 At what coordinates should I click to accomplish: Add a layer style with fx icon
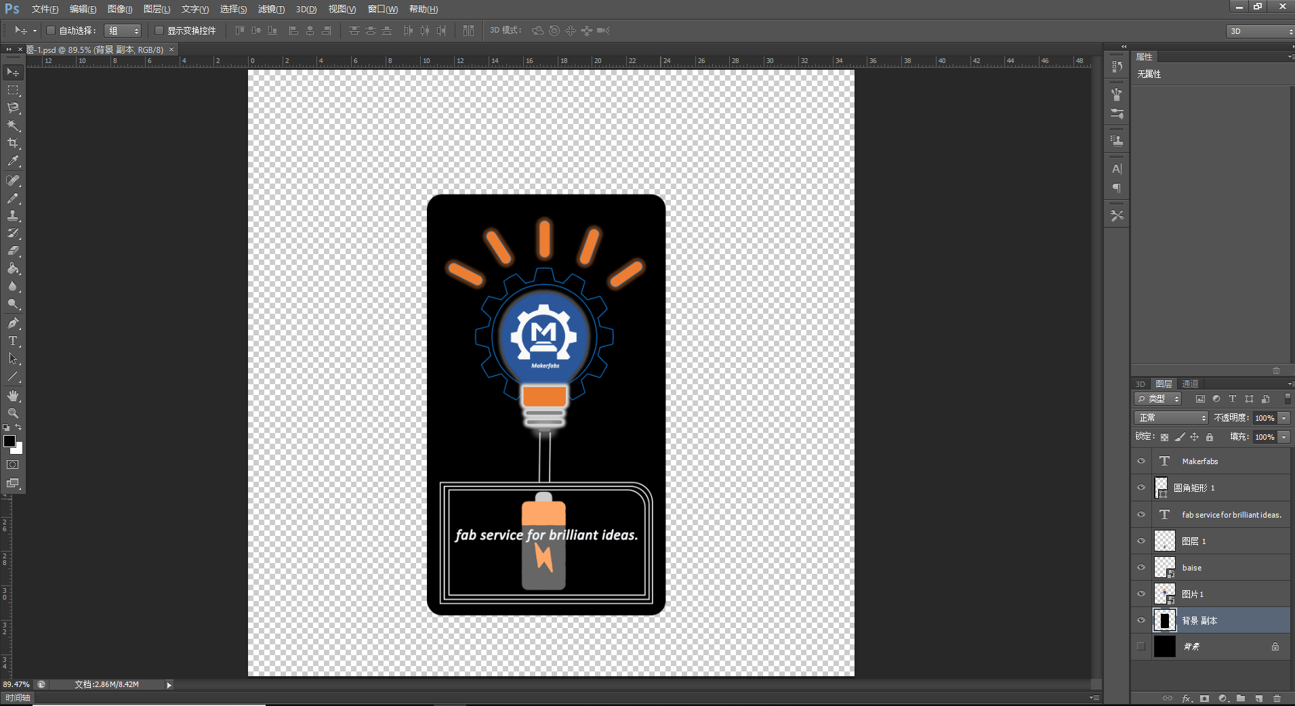pos(1187,699)
